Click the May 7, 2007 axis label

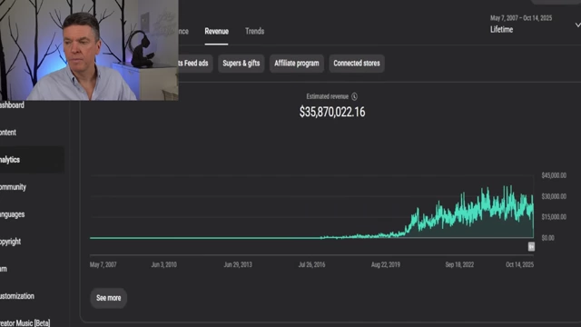[x=103, y=264]
